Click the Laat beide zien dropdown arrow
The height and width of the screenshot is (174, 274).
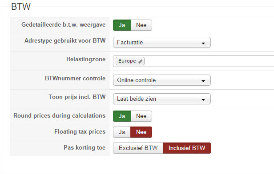[203, 100]
